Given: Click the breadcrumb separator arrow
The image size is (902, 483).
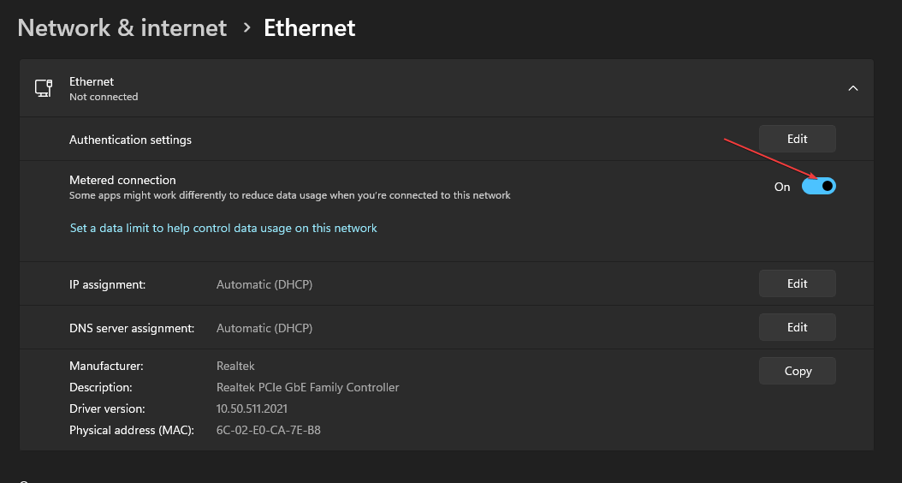Looking at the screenshot, I should [246, 28].
